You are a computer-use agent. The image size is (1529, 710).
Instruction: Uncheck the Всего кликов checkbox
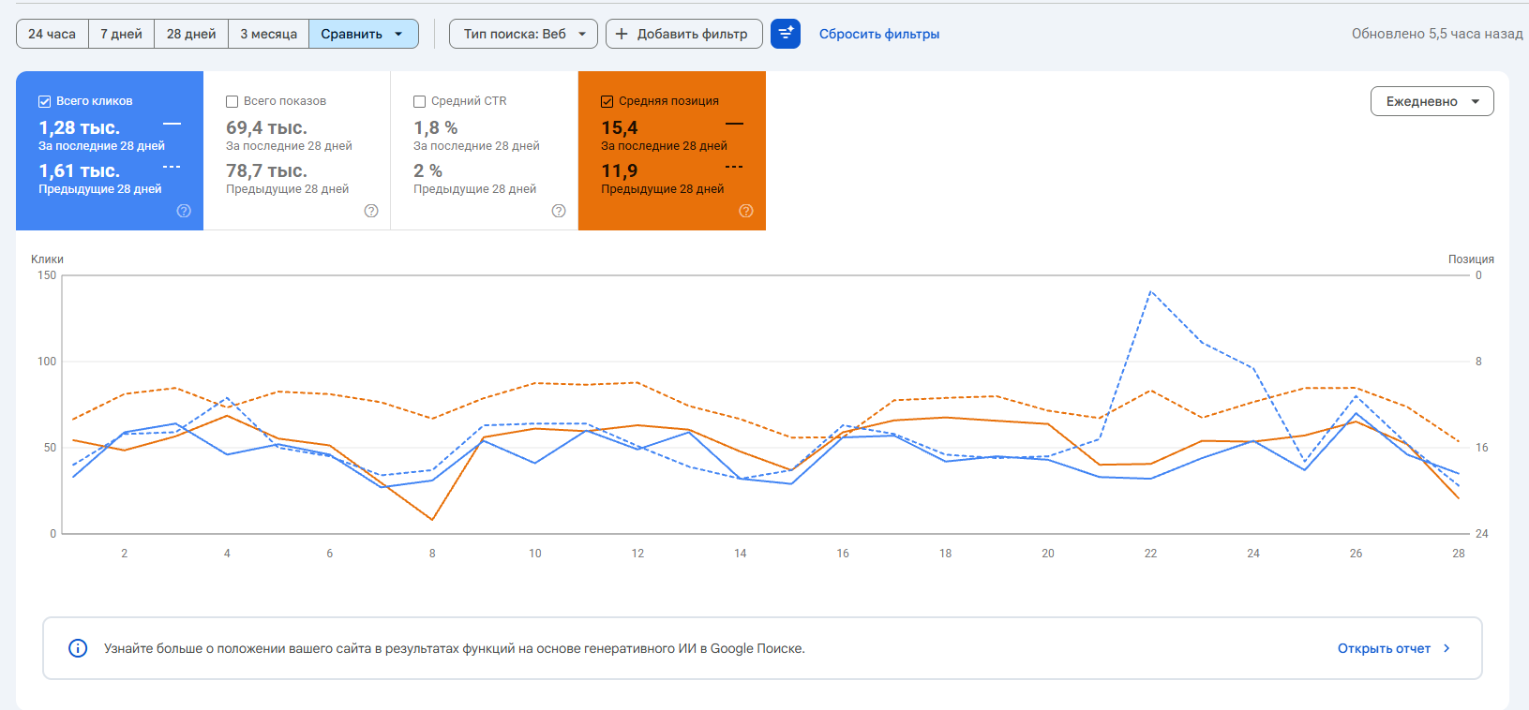(44, 101)
